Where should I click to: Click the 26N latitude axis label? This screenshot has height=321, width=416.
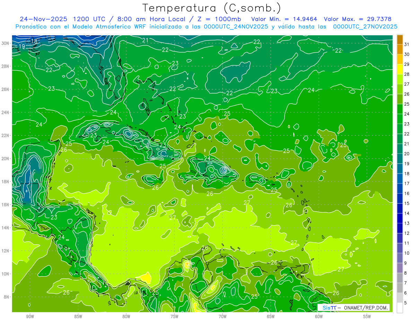[6, 89]
